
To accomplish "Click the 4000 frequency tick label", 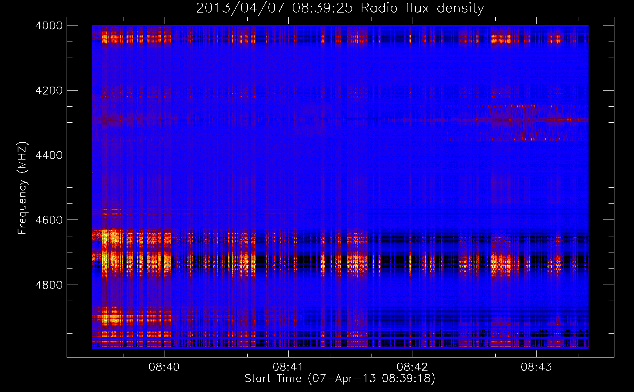I will click(x=49, y=25).
